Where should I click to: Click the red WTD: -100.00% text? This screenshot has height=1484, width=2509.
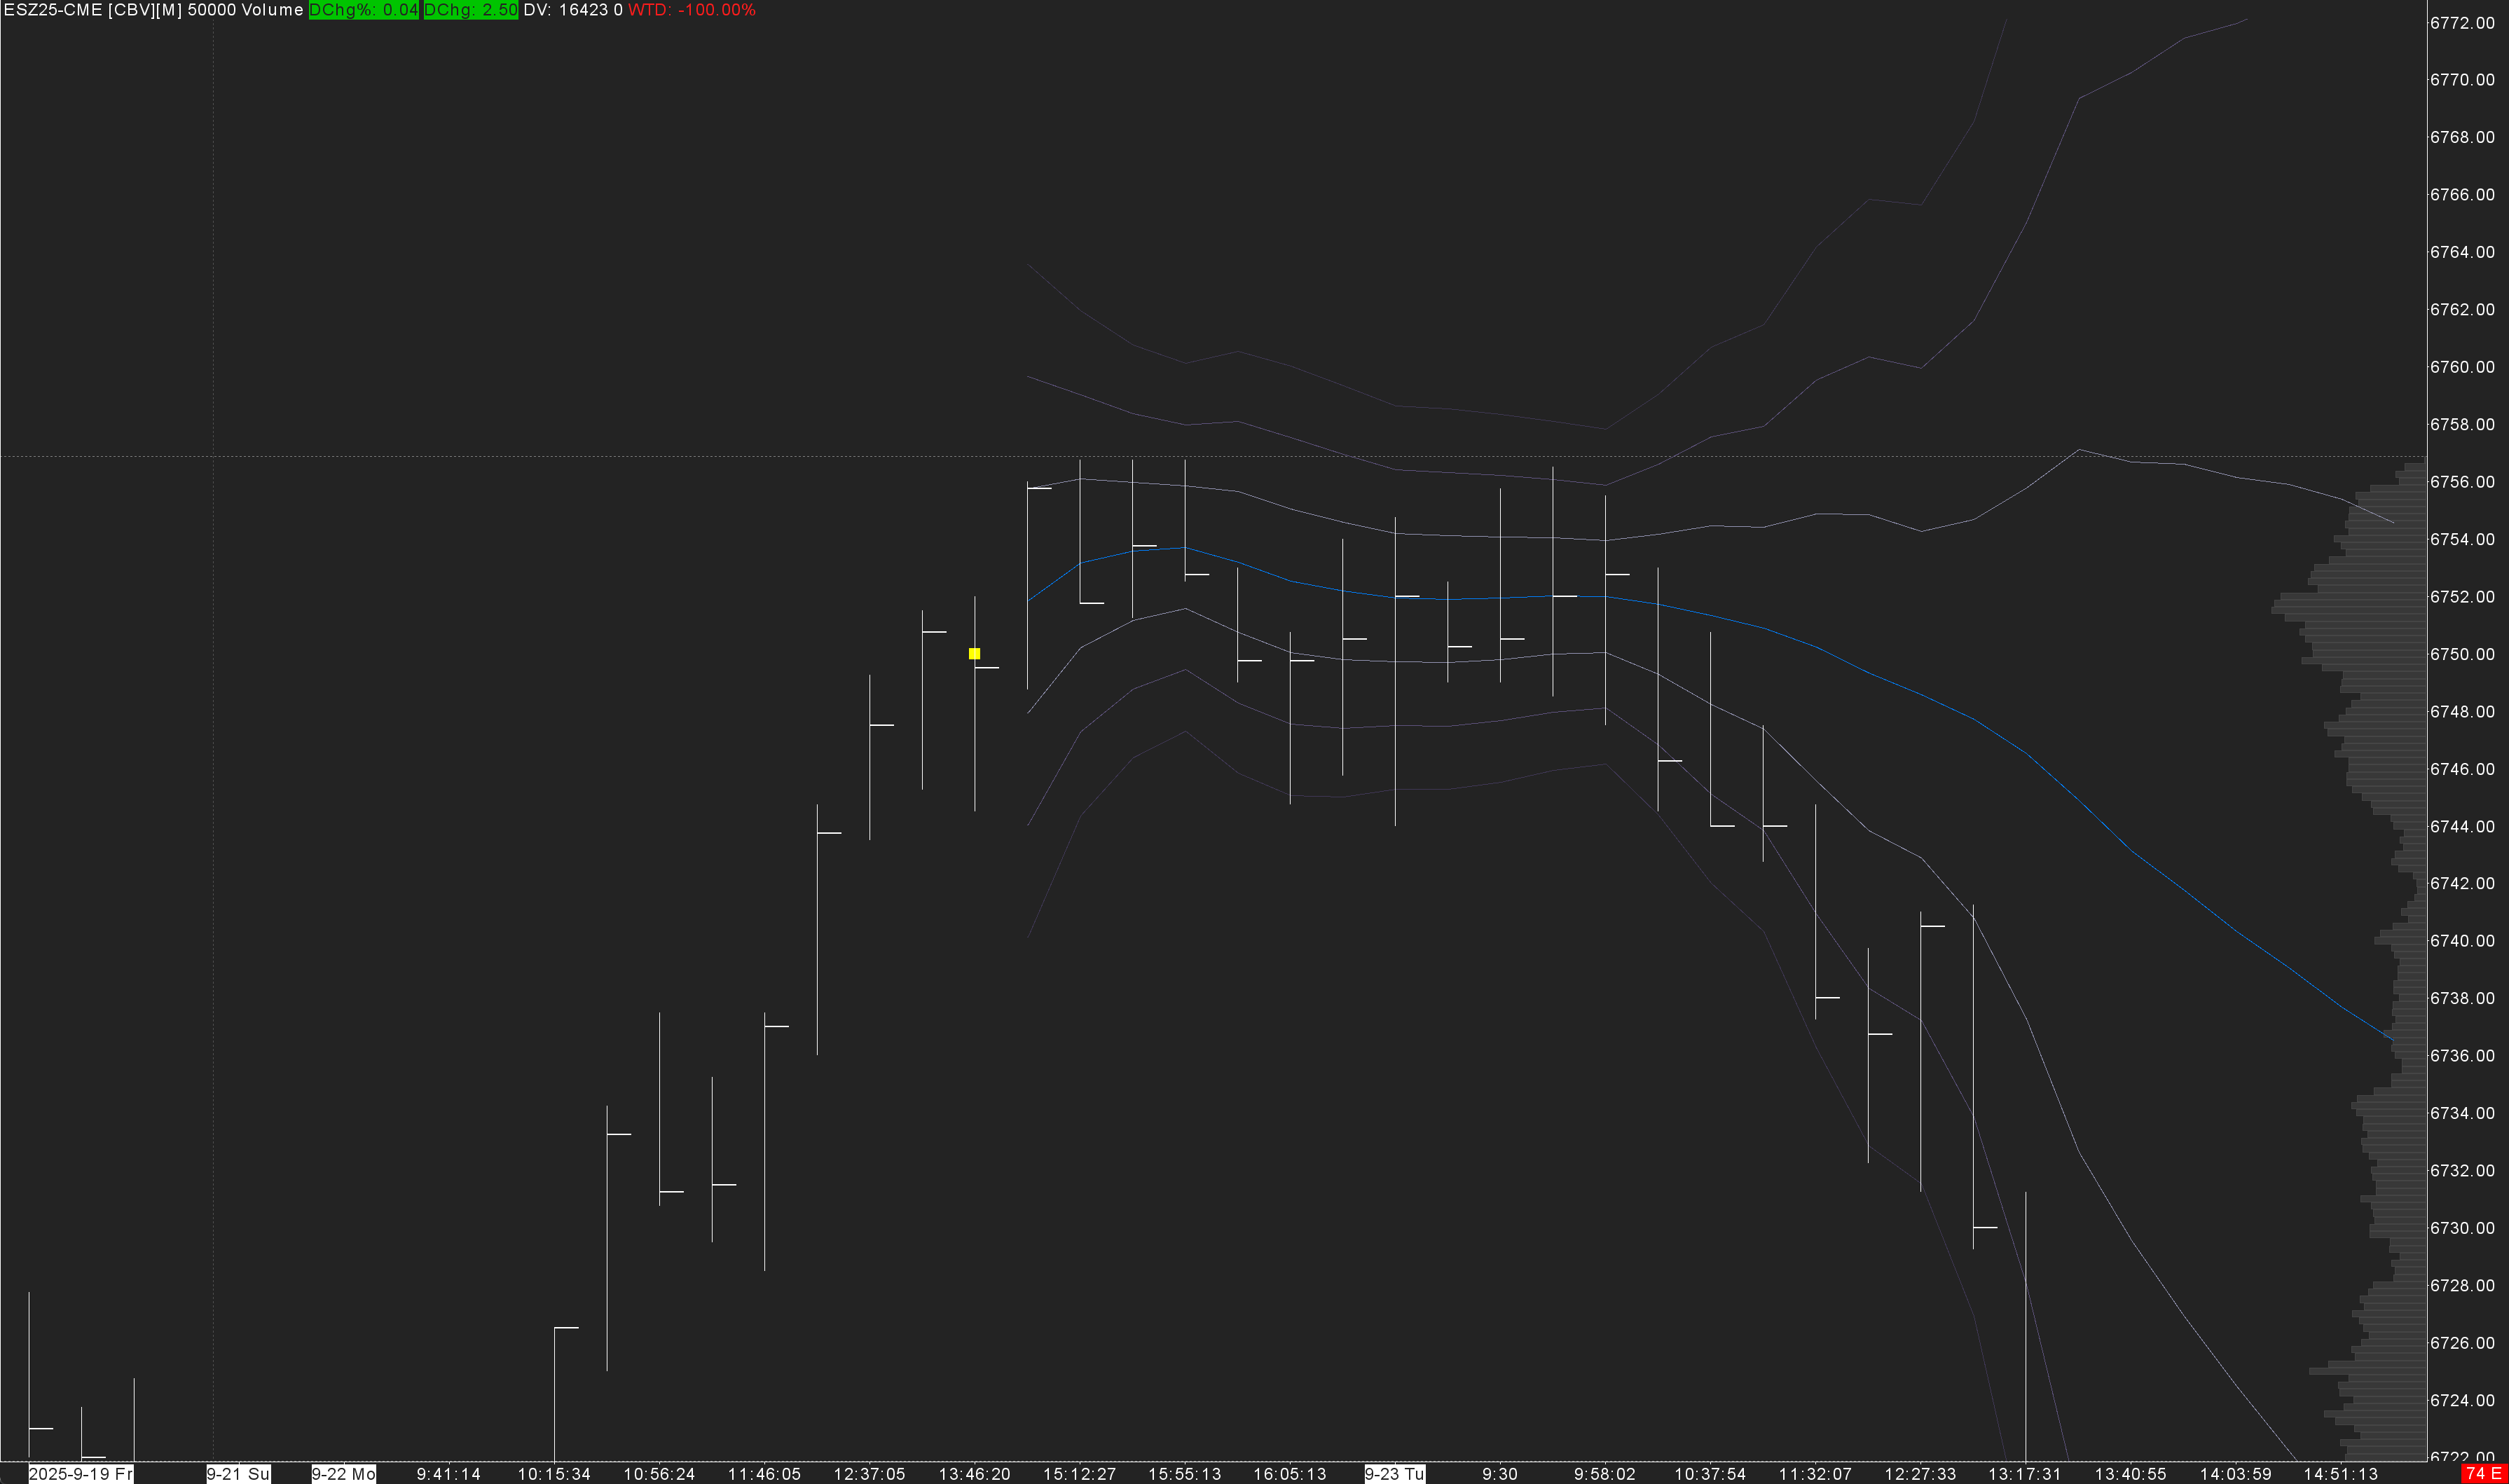(691, 10)
